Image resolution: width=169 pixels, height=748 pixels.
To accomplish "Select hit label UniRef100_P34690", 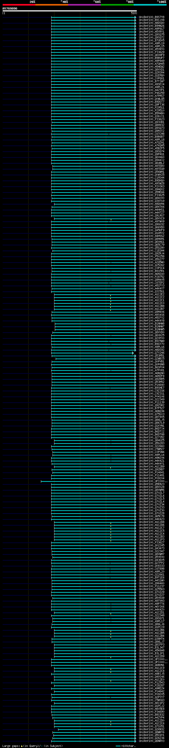I will click(x=151, y=712).
